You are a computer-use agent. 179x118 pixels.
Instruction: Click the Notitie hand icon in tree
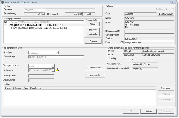tap(15, 28)
